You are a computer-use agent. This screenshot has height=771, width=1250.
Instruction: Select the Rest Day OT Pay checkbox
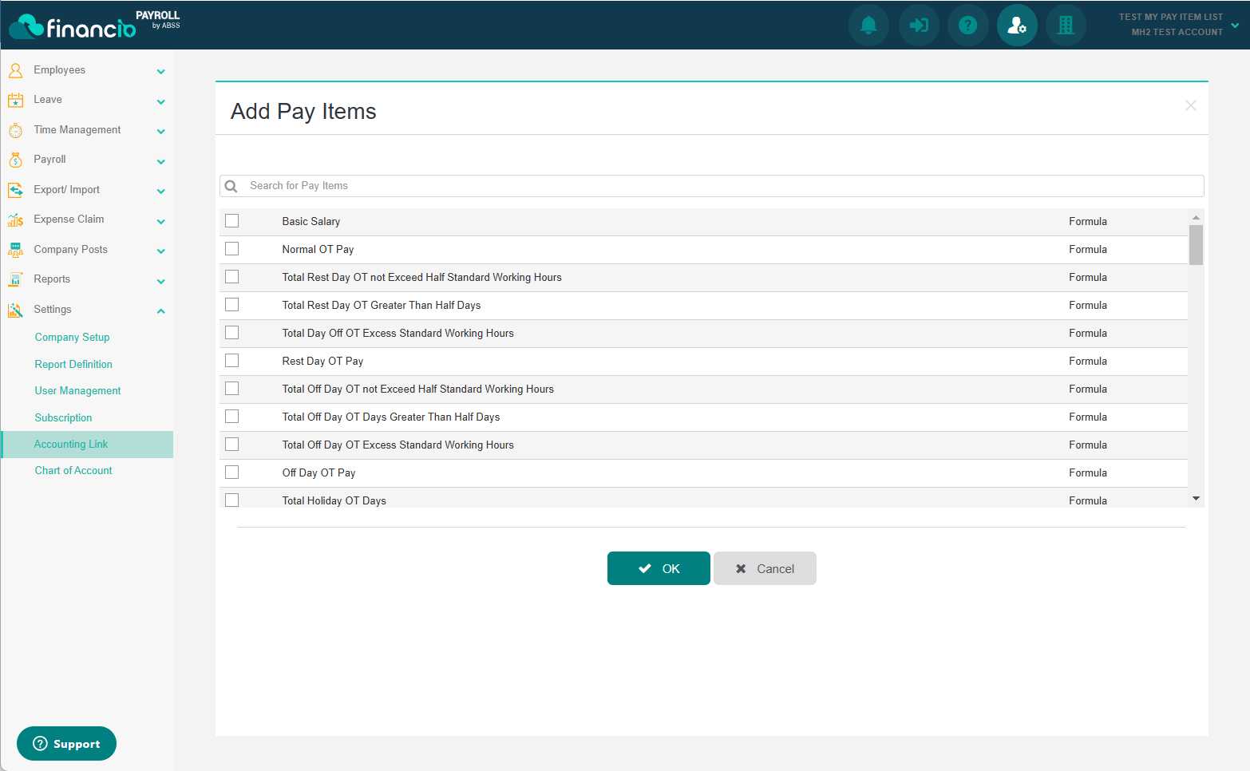(x=232, y=361)
